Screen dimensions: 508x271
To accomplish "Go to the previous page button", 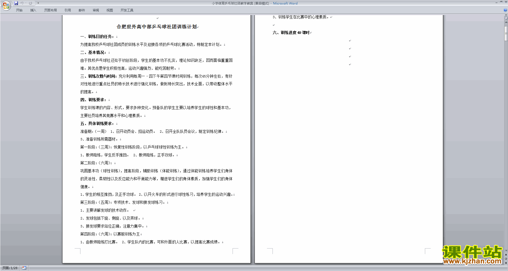I will [506, 255].
